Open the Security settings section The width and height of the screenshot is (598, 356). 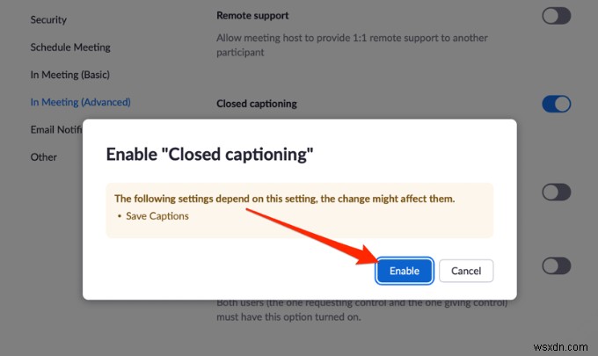[48, 19]
